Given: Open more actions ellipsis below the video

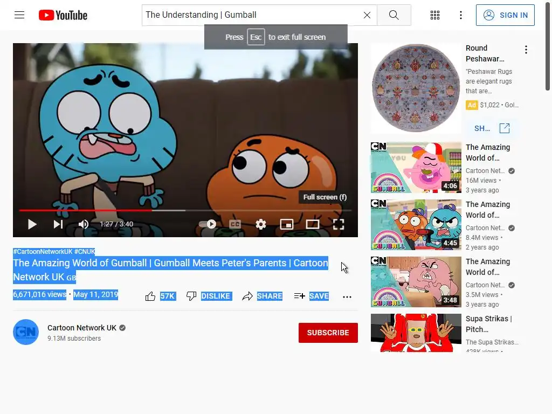Looking at the screenshot, I should (347, 297).
